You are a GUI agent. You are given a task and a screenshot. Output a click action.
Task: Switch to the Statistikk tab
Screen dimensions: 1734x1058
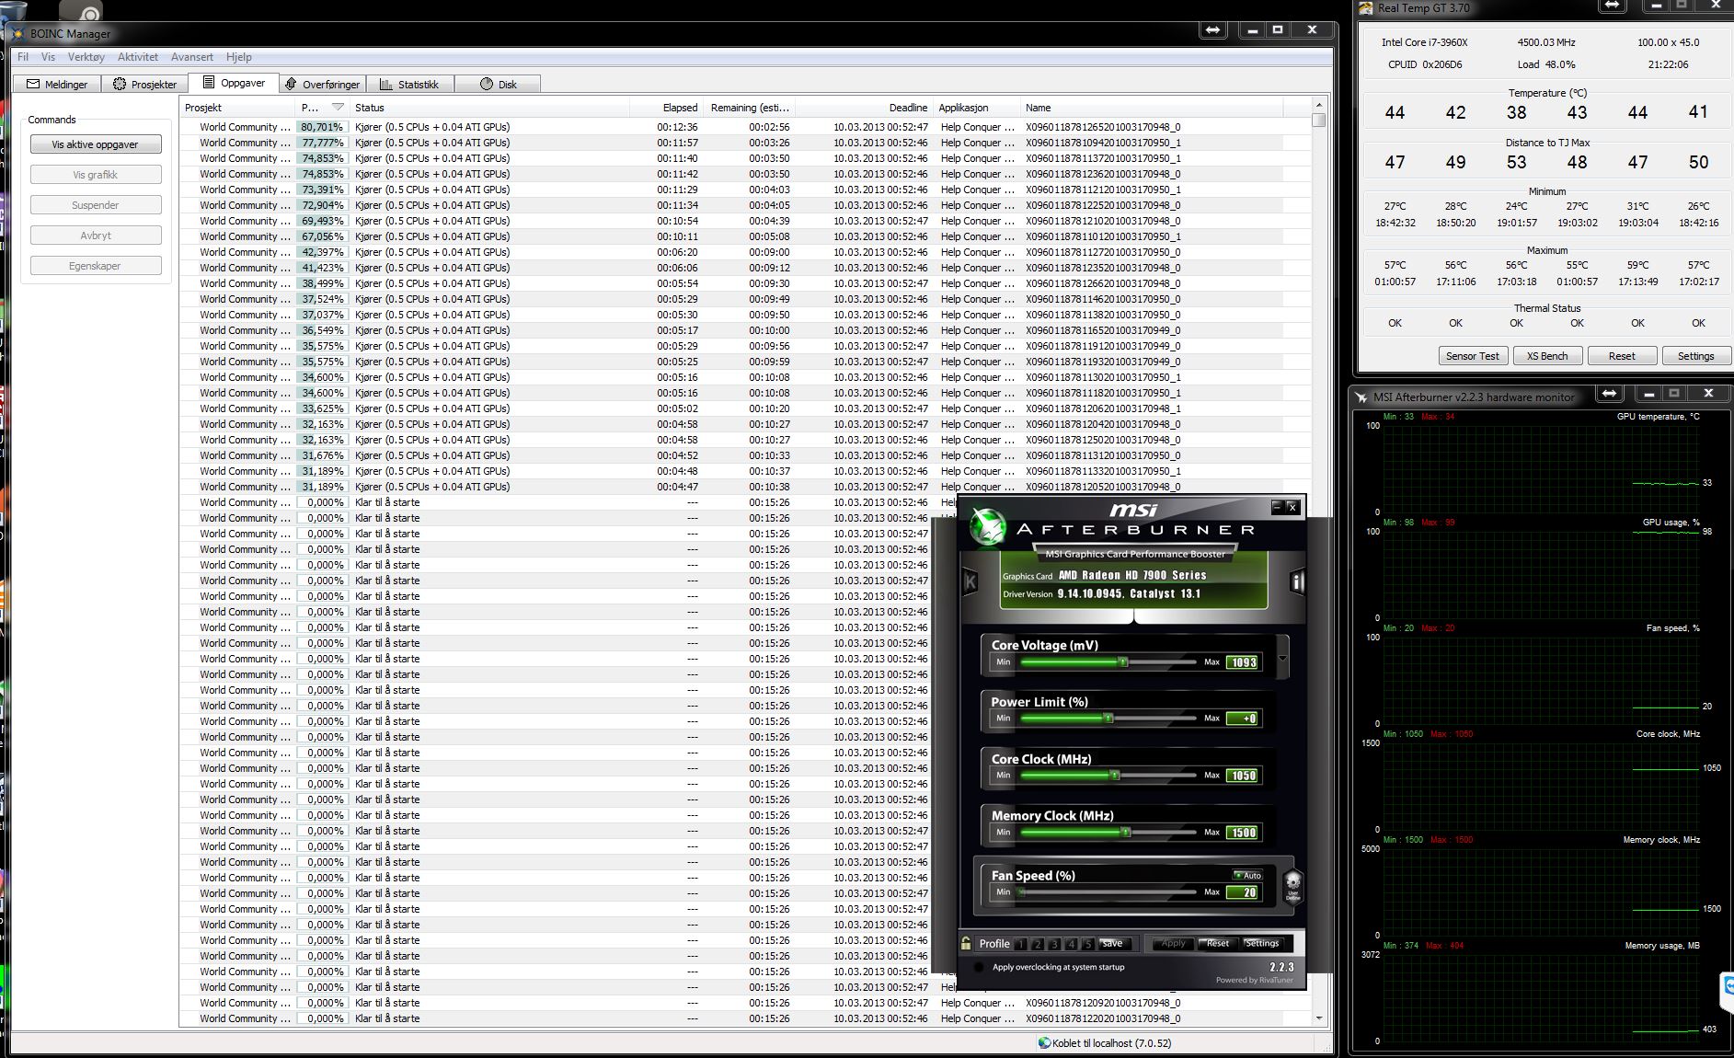point(409,84)
